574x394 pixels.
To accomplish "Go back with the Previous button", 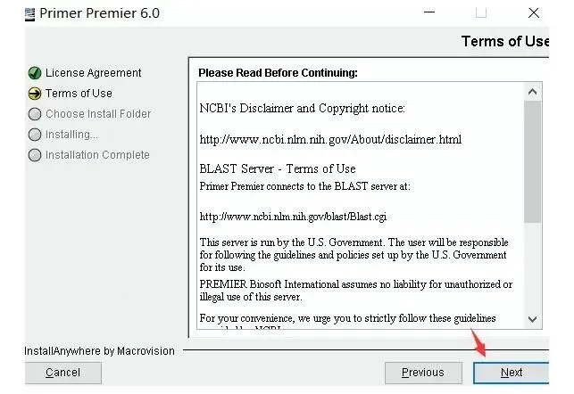I will [423, 373].
